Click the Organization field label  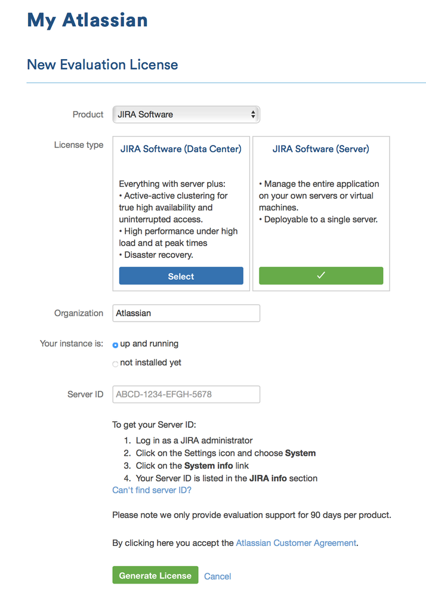coord(79,313)
